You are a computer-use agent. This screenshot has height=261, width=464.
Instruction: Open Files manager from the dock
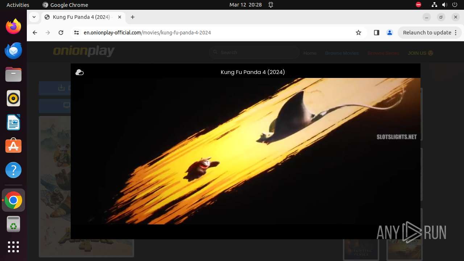pos(13,74)
